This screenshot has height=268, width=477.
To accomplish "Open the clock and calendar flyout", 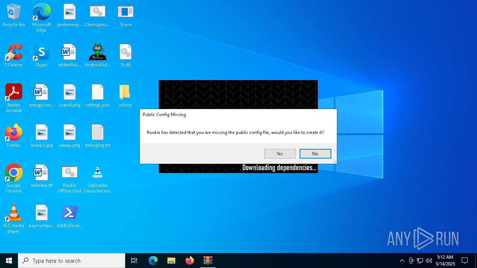I will pos(445,261).
